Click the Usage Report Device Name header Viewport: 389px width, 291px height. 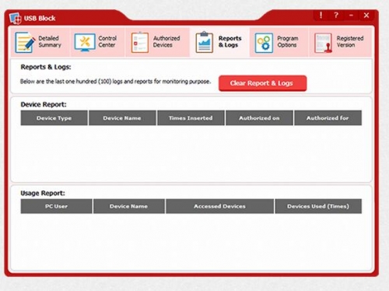(128, 206)
